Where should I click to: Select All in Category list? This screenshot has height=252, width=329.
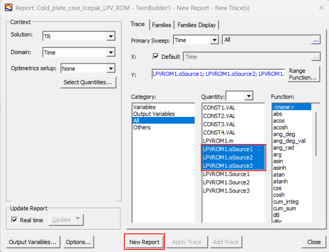(x=164, y=120)
